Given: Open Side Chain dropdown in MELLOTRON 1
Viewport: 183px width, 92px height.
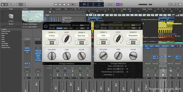Looking at the screenshot, I should pos(84,25).
